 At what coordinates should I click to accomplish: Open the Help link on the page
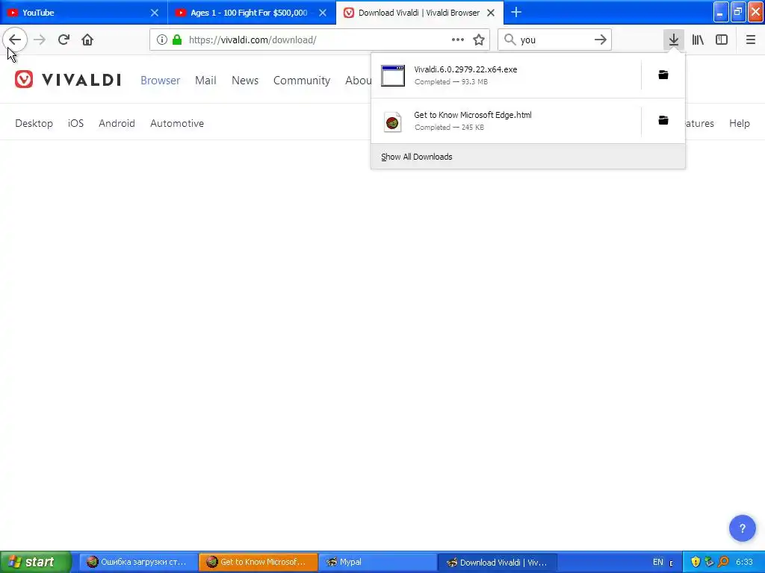[739, 123]
